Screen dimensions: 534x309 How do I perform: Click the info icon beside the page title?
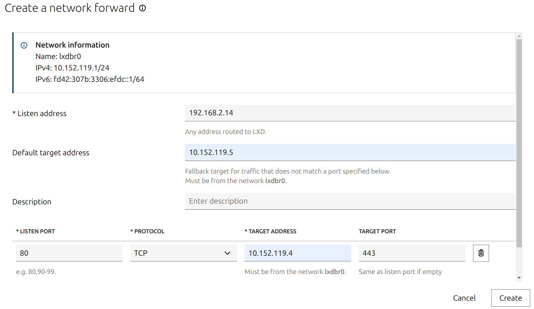142,8
